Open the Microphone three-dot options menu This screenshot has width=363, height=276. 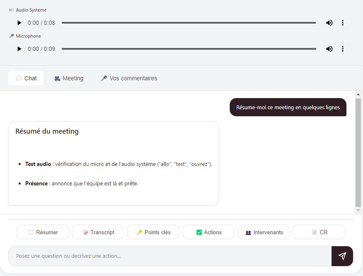[x=343, y=48]
